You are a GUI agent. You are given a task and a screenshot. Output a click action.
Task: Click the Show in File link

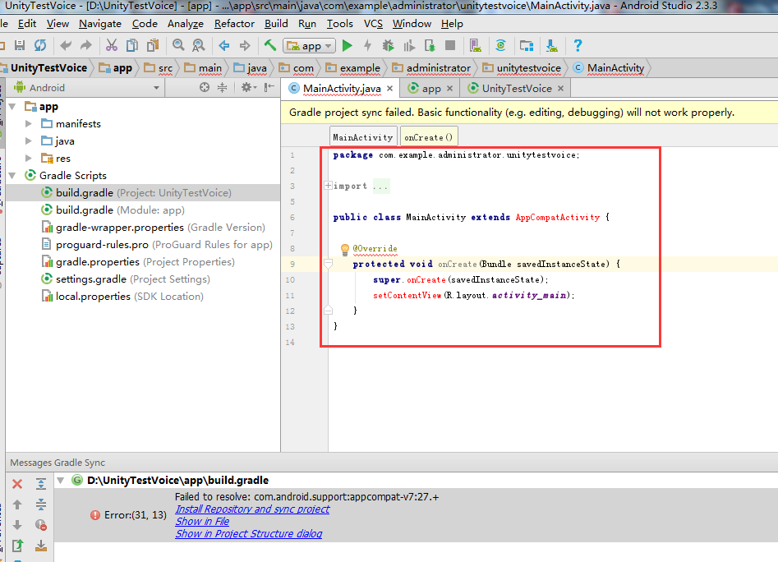202,521
